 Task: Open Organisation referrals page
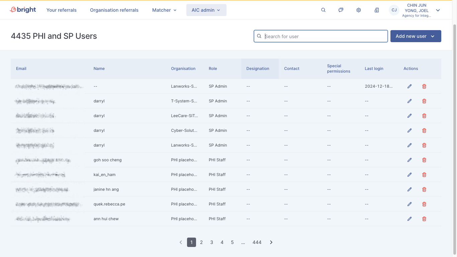pos(114,10)
